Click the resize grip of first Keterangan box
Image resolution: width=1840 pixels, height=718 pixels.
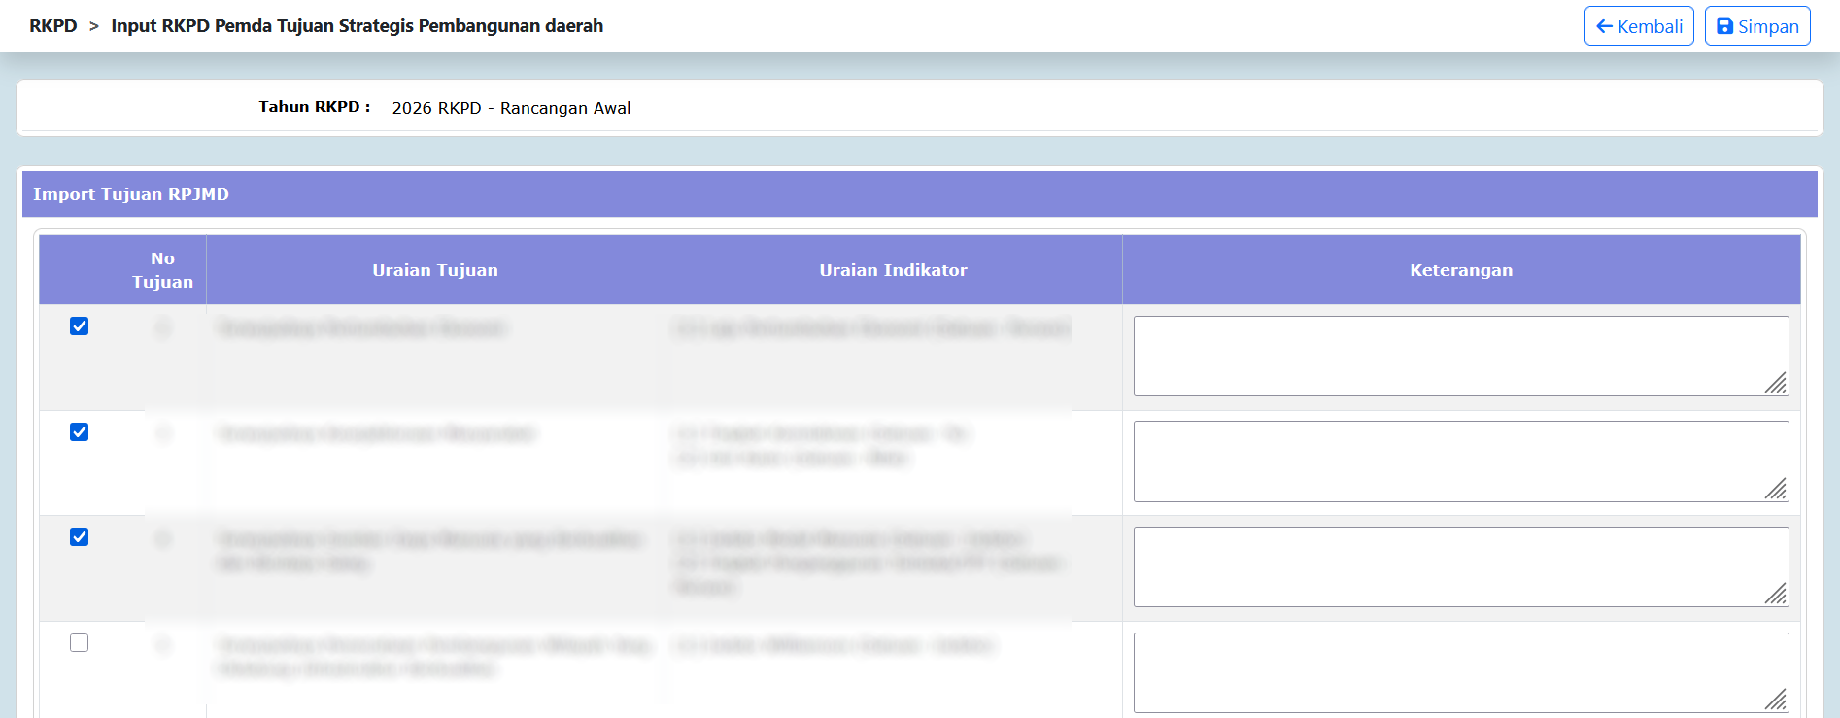tap(1777, 384)
